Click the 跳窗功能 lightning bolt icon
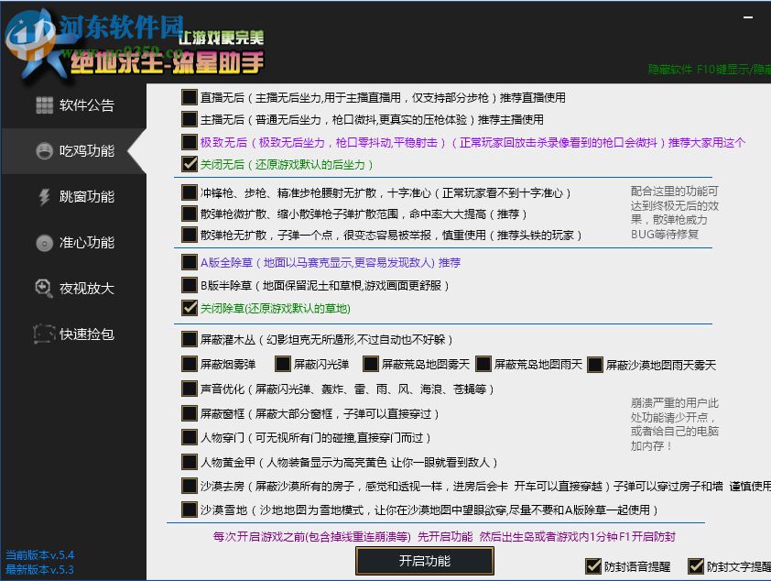 [43, 197]
